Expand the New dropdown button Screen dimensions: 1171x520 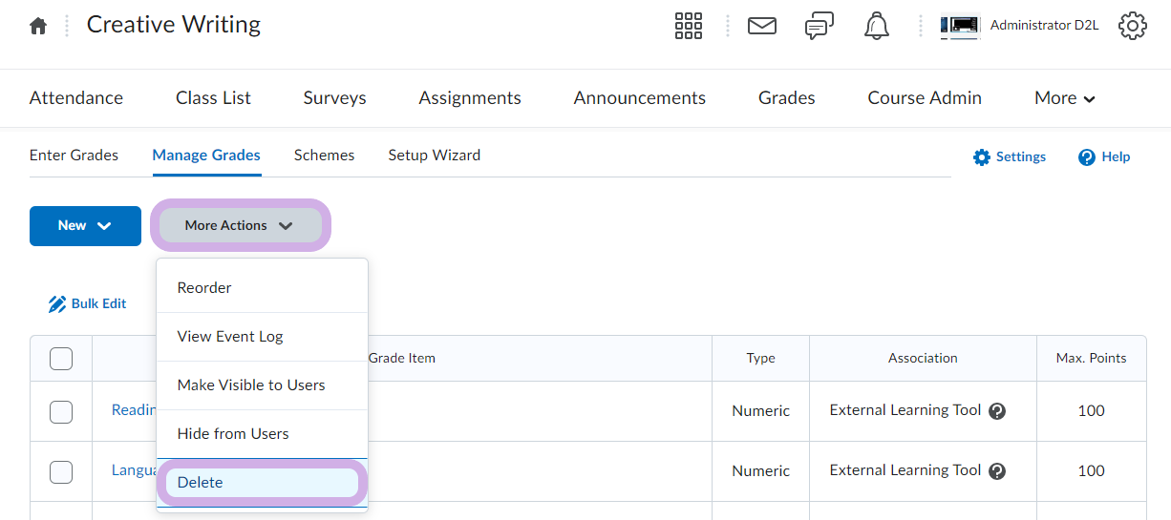pos(85,226)
